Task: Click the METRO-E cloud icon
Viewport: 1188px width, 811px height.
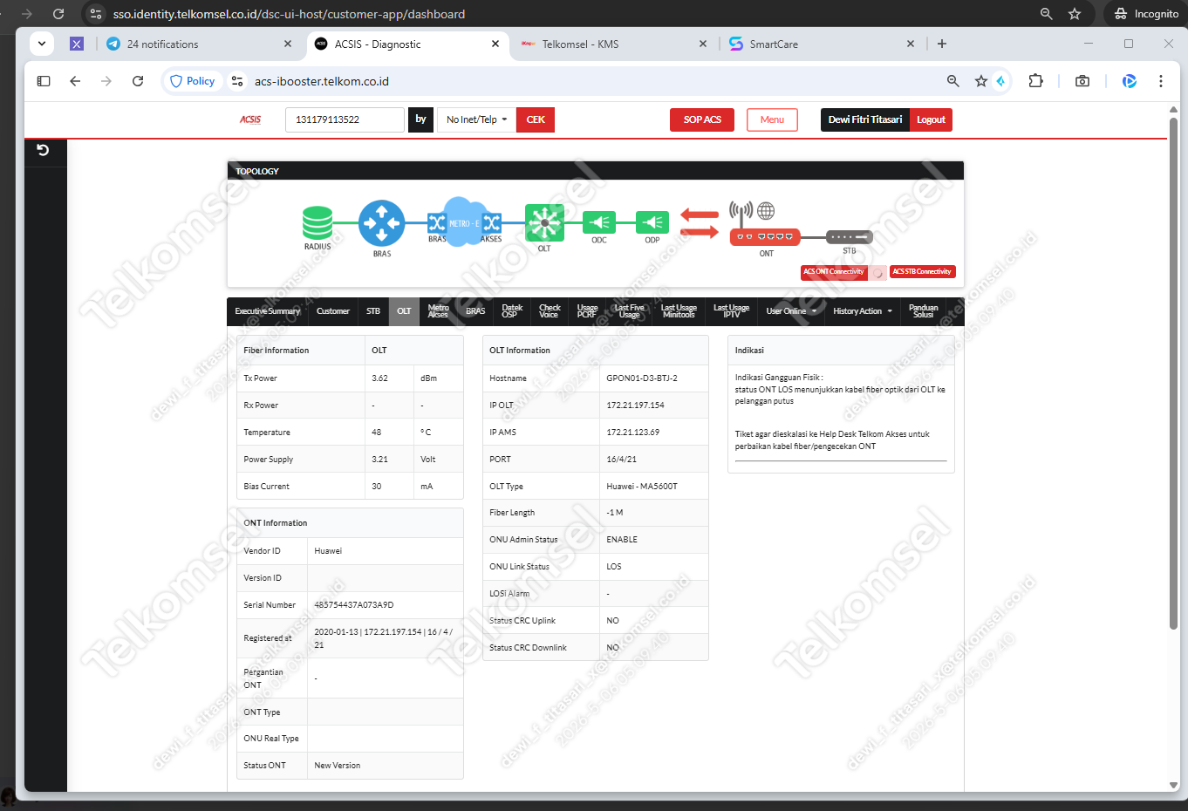Action: click(x=464, y=221)
